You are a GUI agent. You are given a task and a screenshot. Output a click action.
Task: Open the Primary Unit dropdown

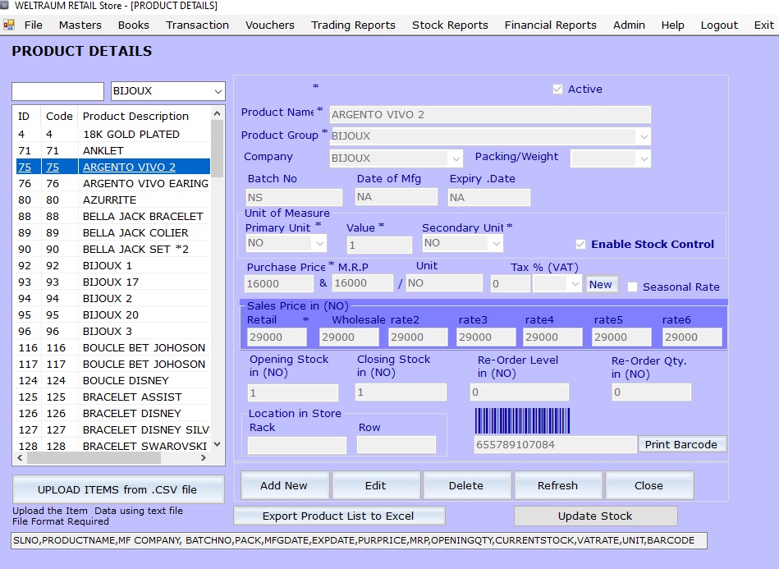point(320,244)
